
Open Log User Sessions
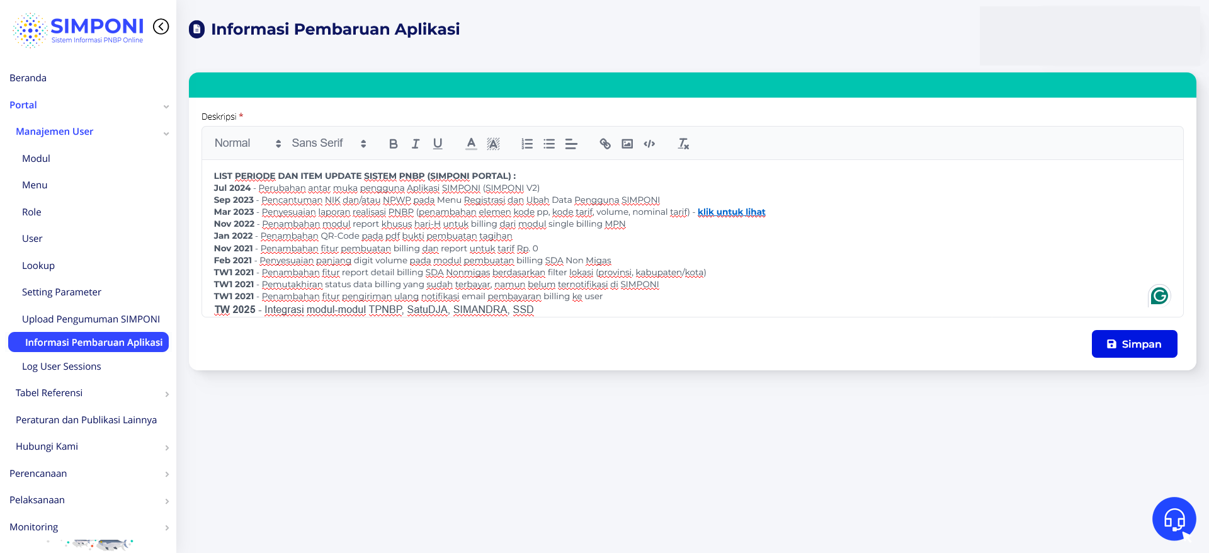(x=62, y=367)
